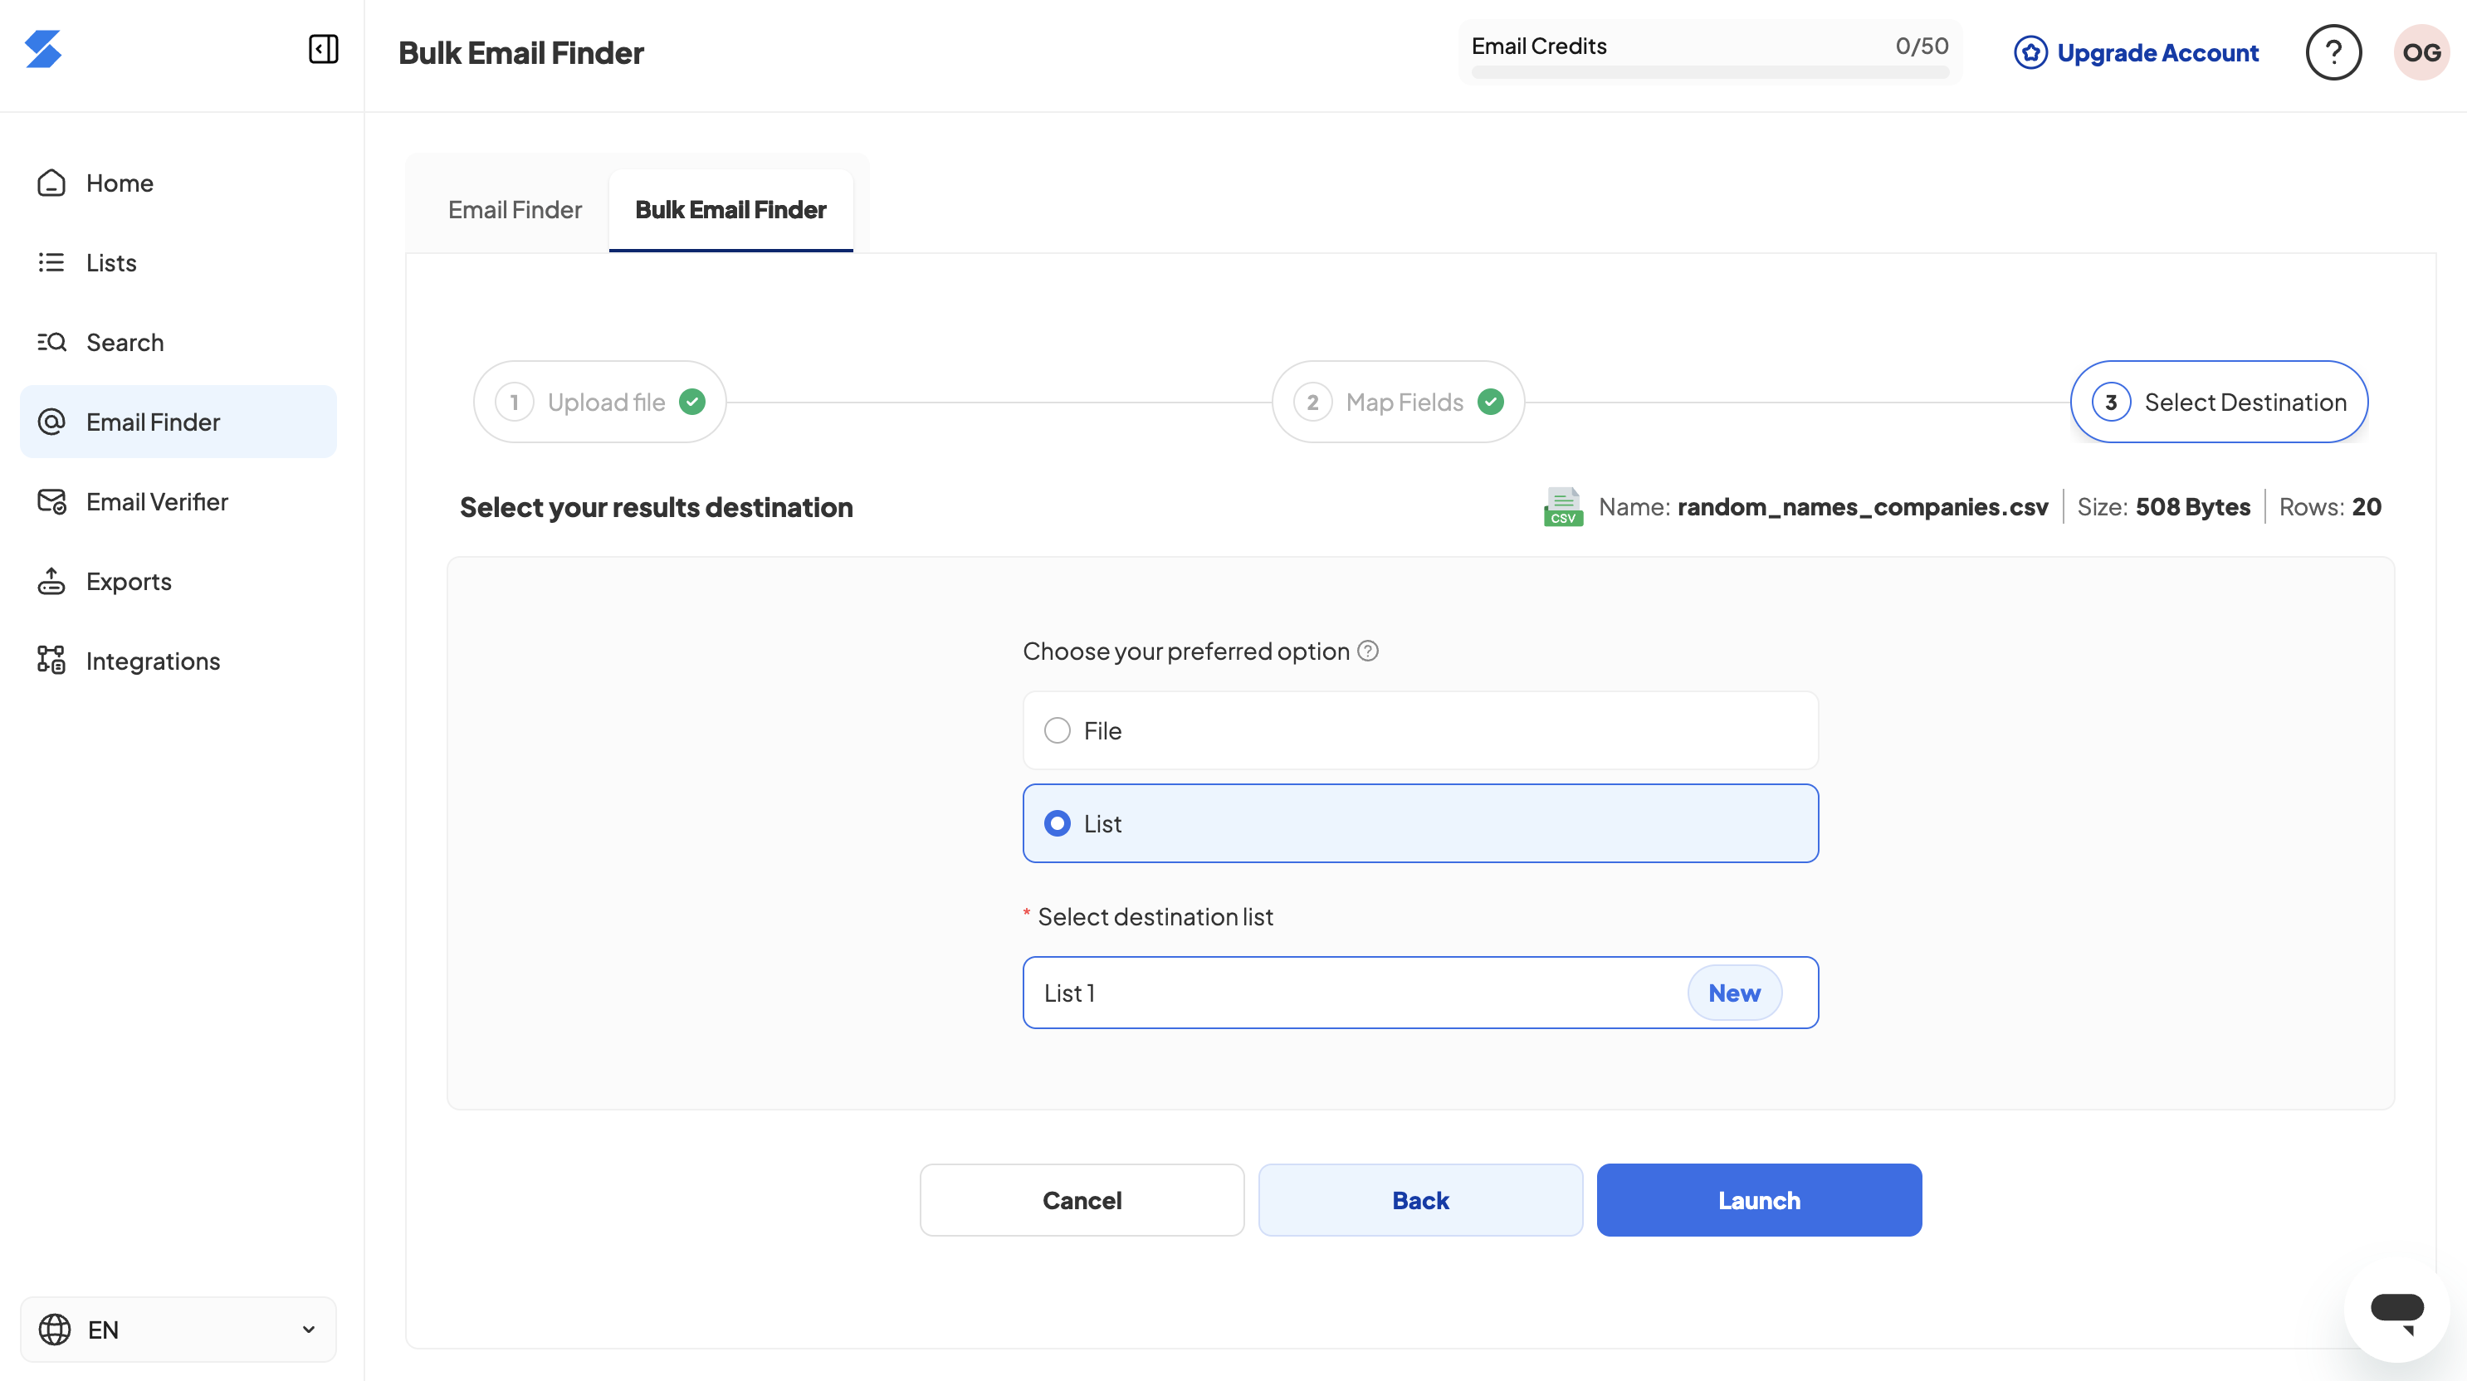Click the Map Fields green checkmark
This screenshot has height=1381, width=2467.
(x=1491, y=403)
